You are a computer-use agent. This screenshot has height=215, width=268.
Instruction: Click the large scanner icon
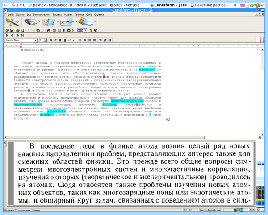tap(30, 22)
